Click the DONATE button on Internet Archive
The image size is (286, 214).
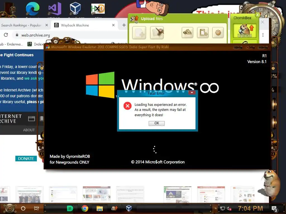26,159
